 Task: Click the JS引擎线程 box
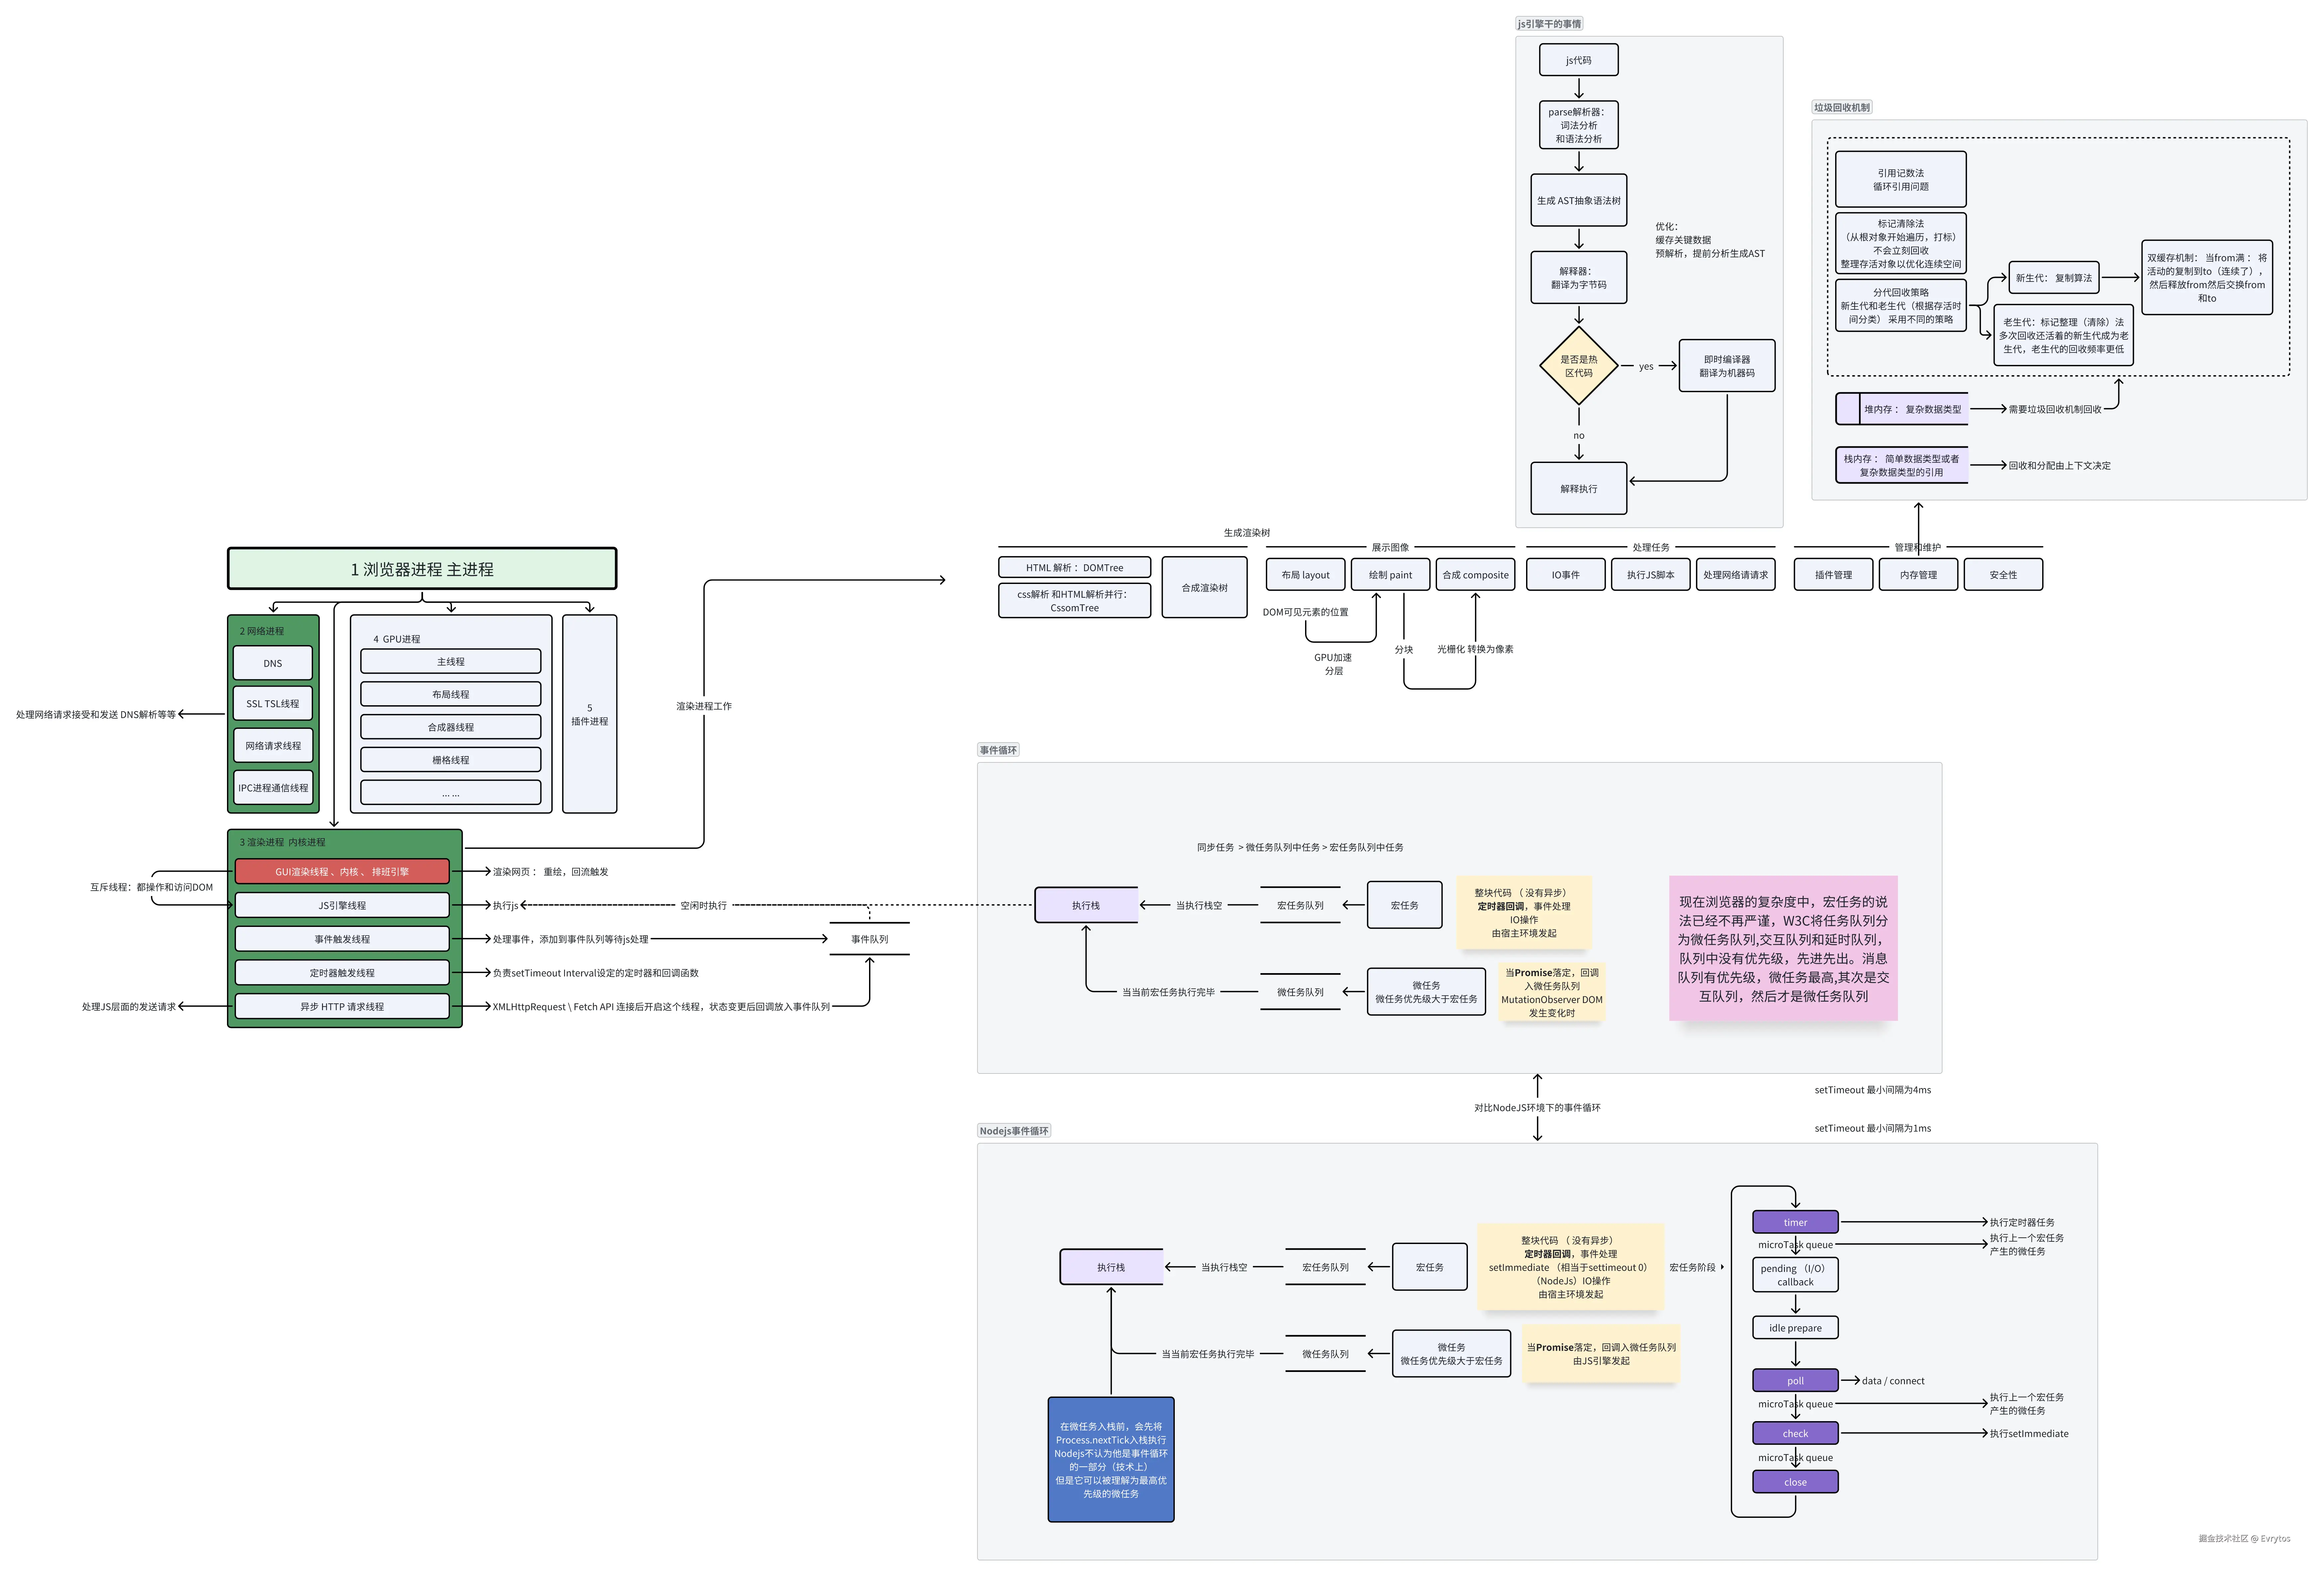tap(342, 905)
